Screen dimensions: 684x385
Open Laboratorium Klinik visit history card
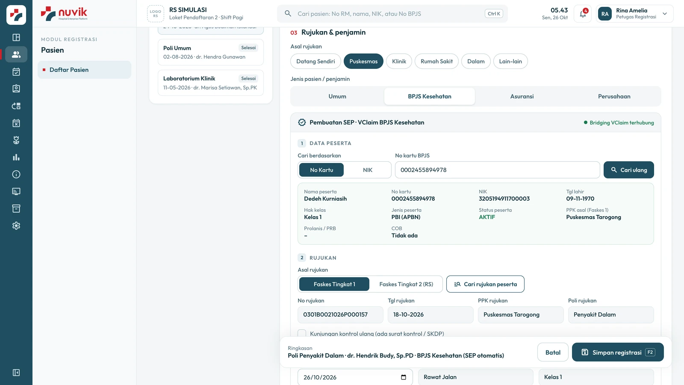point(210,83)
